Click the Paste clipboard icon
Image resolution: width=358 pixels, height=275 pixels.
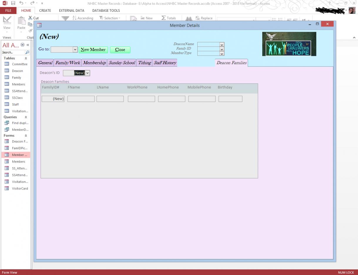pos(21,21)
